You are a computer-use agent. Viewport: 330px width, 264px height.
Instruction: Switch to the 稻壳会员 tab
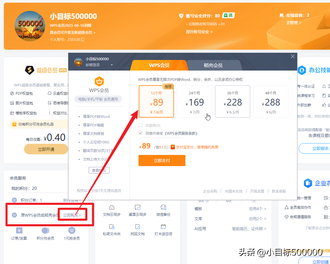tap(213, 65)
